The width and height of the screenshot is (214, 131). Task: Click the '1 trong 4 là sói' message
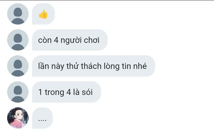pyautogui.click(x=67, y=92)
